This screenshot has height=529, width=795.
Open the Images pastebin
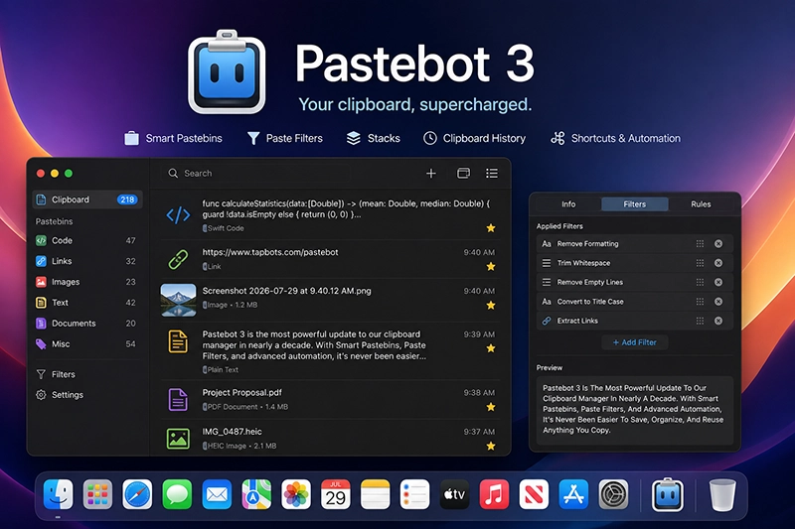coord(85,282)
